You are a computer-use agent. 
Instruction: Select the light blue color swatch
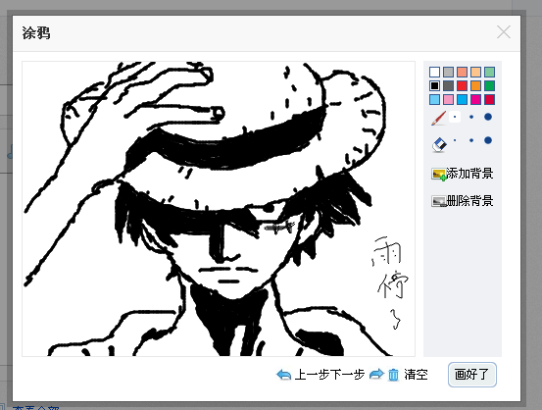(x=434, y=100)
